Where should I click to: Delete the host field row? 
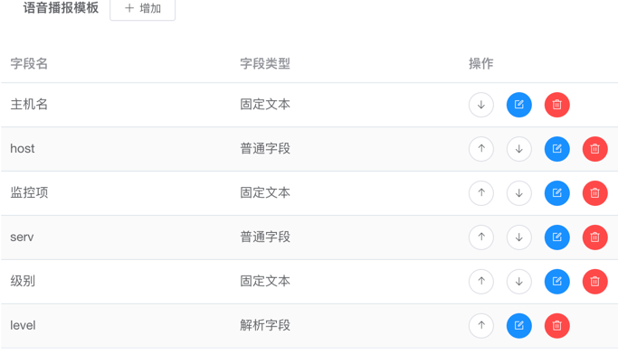594,149
